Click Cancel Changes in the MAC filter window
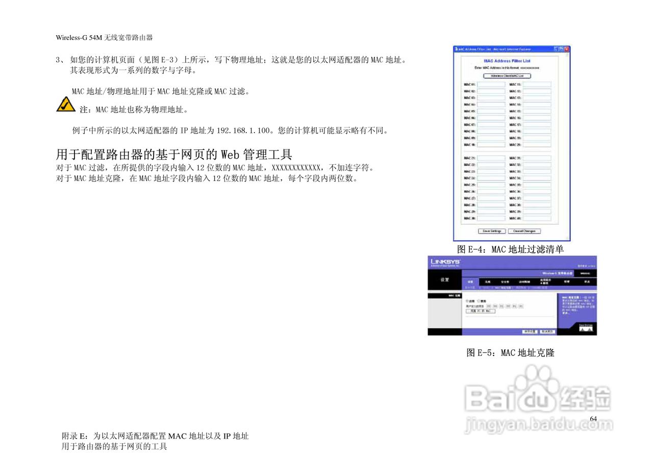The height and width of the screenshot is (461, 653). click(524, 230)
